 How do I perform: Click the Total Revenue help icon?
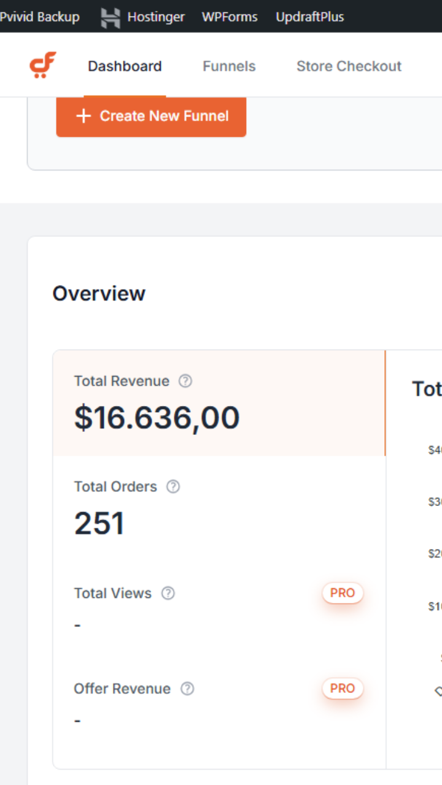click(x=185, y=381)
